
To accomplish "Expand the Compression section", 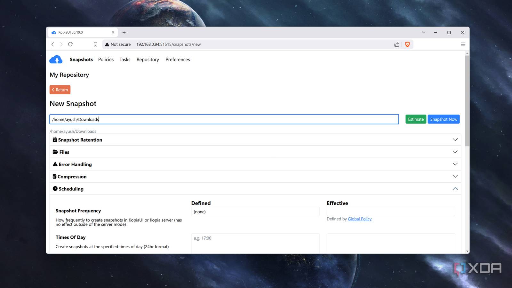I will tap(455, 176).
